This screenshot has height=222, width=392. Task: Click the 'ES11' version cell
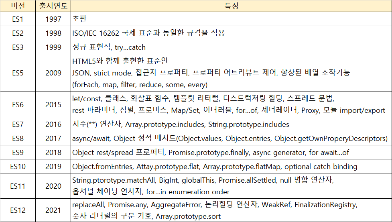18,186
